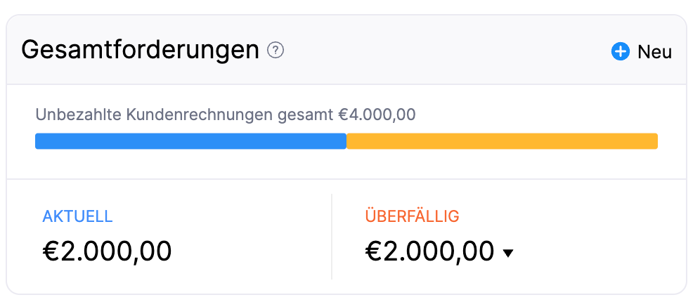The image size is (700, 302).
Task: Click the Gesamtforderungen widget title
Action: (x=141, y=51)
